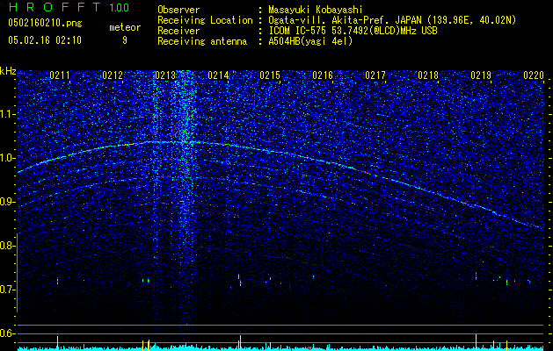Click the 0211 time axis label
Viewport: 553px width, 351px height.
(x=60, y=75)
